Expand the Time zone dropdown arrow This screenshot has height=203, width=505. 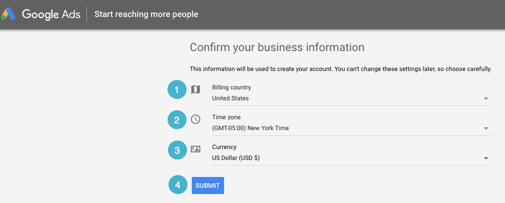(x=486, y=128)
